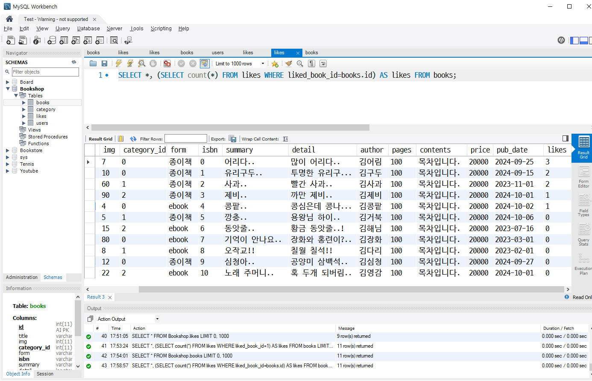
Task: Execute the whole script lightning icon
Action: (118, 64)
